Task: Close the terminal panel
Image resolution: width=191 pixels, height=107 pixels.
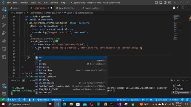Action: [187, 81]
